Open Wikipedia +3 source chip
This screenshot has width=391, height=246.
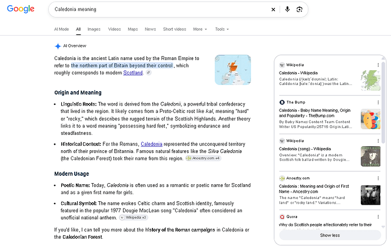[133, 218]
